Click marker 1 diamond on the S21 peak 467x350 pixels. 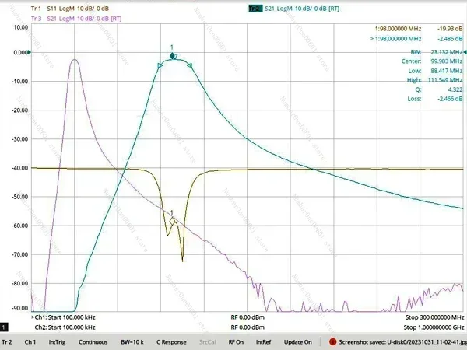[x=172, y=56]
